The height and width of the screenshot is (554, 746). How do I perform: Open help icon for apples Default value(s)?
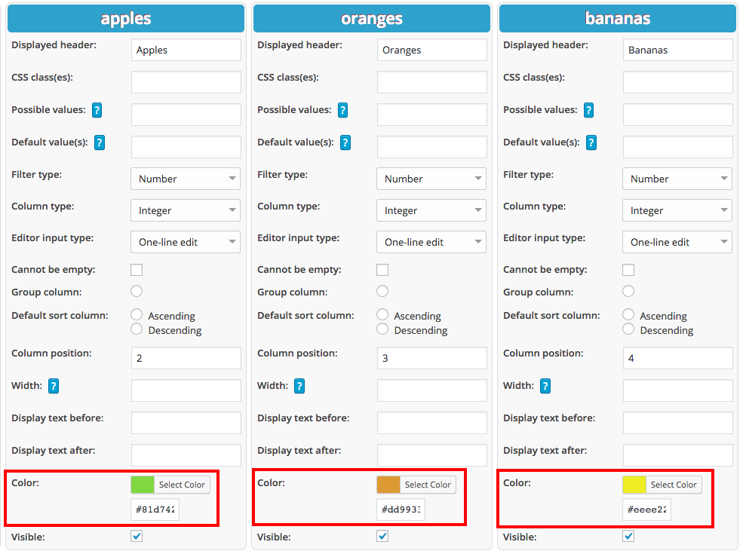point(100,142)
